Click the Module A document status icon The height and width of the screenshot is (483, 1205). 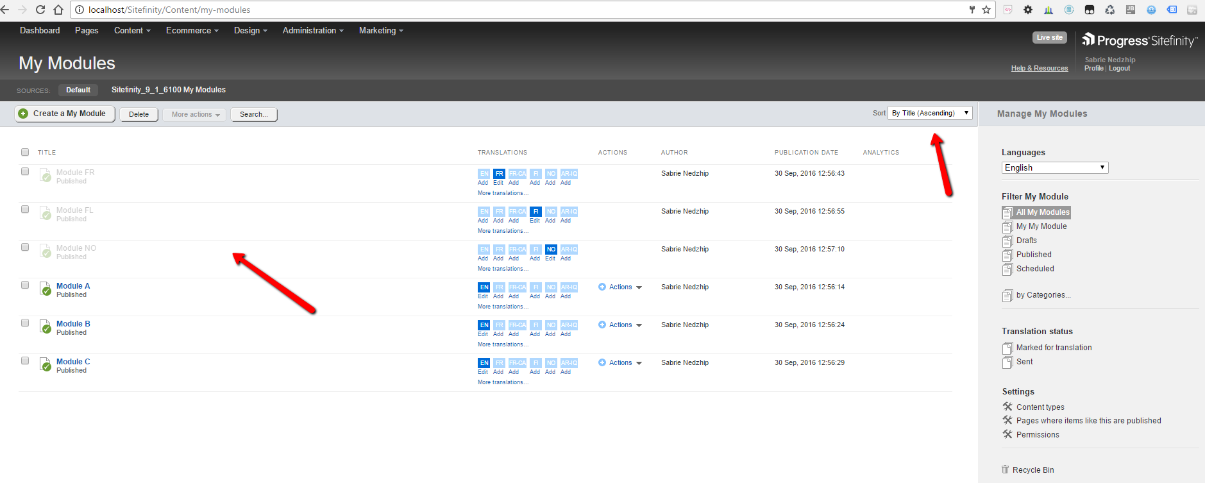(45, 289)
